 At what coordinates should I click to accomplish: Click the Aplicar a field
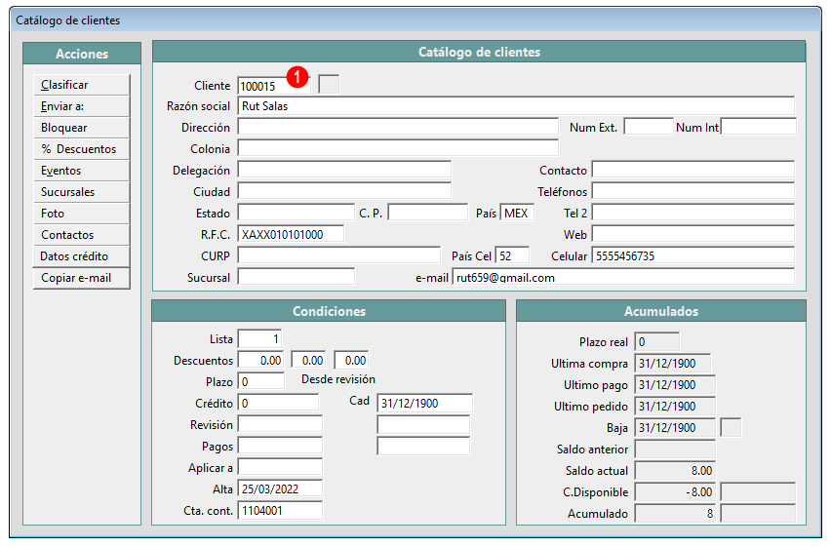[280, 467]
